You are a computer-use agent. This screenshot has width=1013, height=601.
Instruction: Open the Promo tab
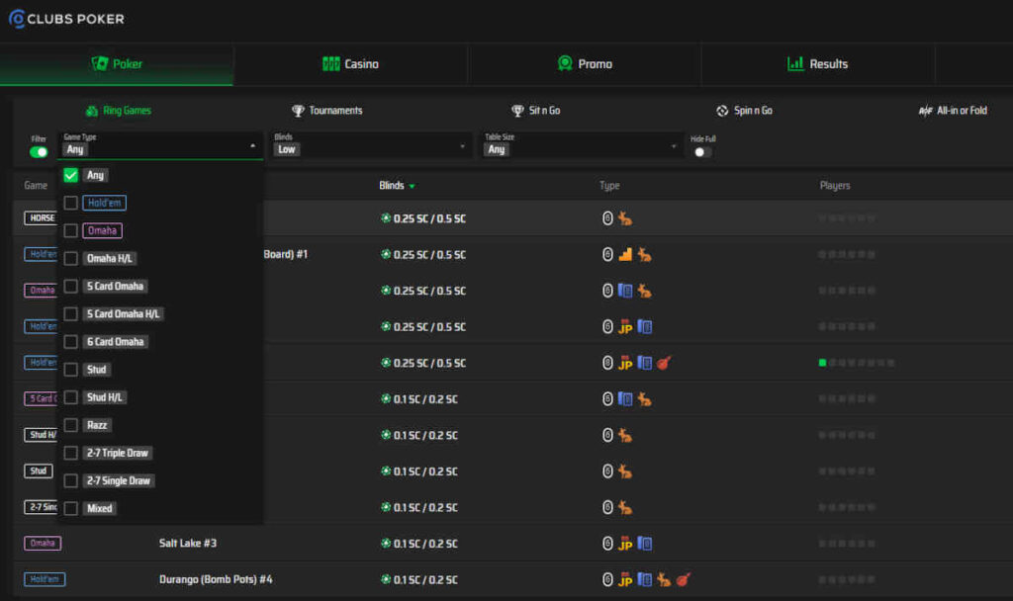pyautogui.click(x=585, y=64)
